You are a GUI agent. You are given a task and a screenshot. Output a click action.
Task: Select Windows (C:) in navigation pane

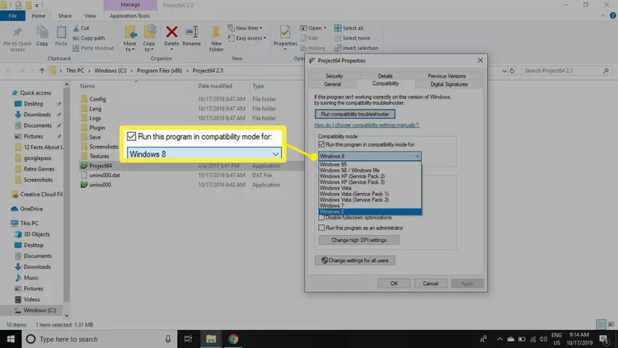click(40, 310)
